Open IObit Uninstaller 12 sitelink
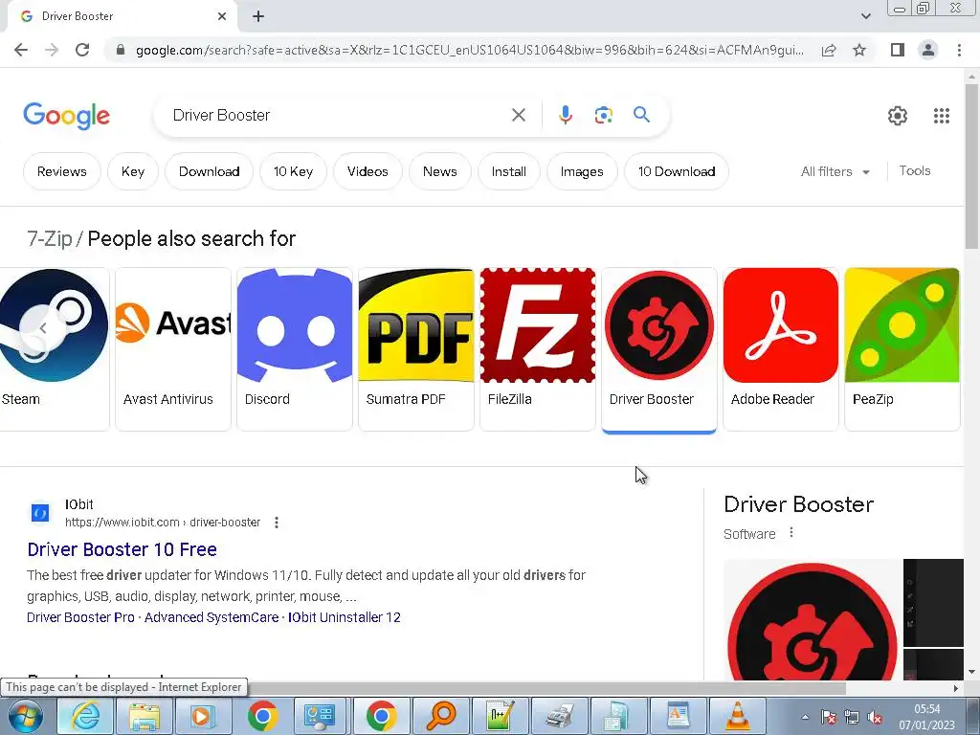The image size is (980, 735). coord(344,617)
